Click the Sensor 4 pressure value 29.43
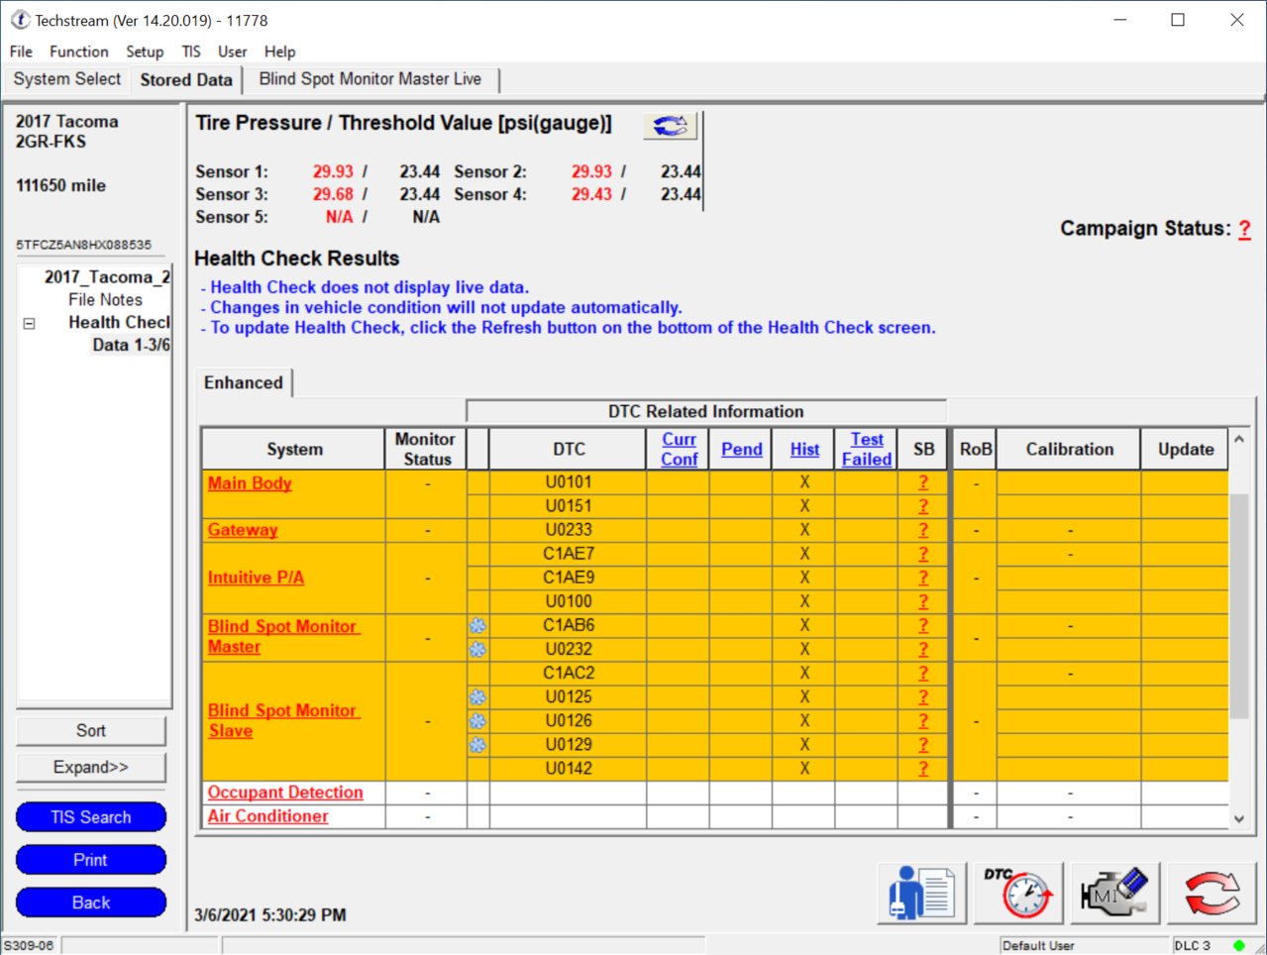 [x=591, y=194]
